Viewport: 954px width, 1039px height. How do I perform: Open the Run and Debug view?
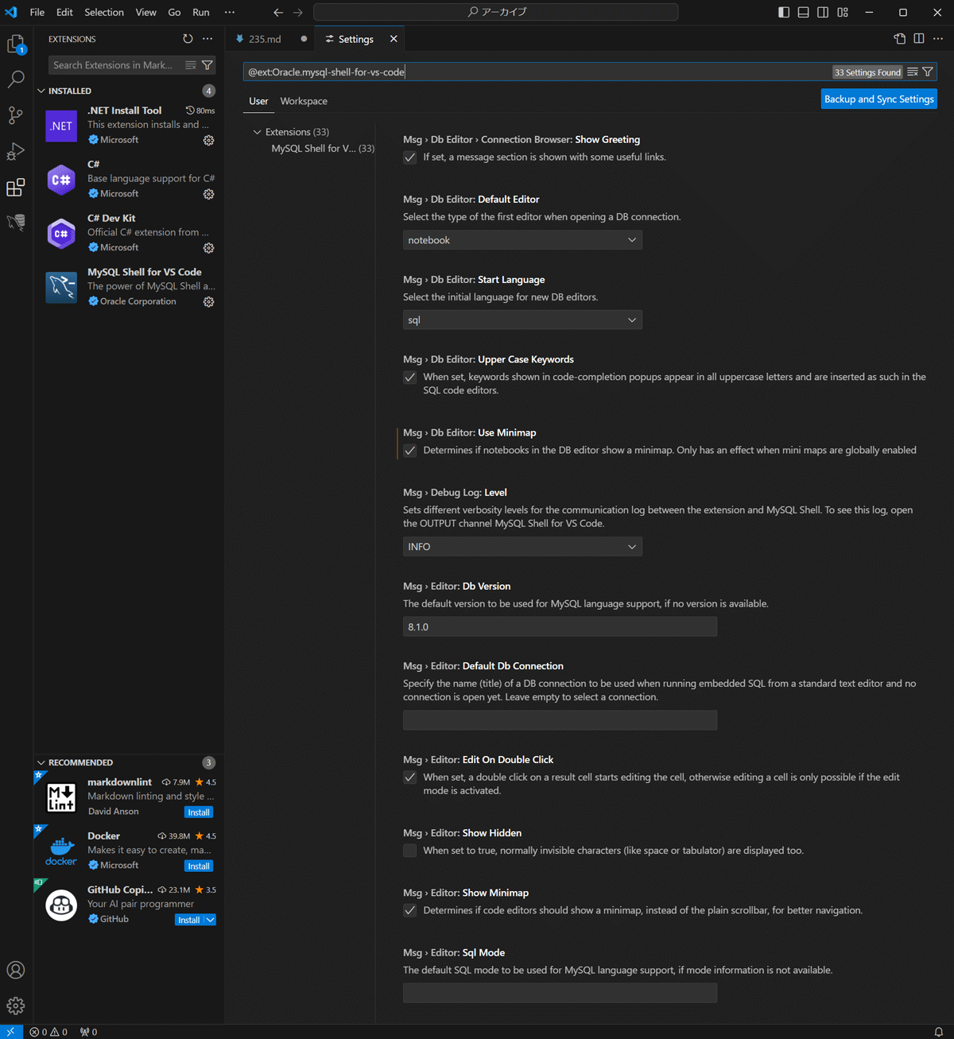[16, 151]
